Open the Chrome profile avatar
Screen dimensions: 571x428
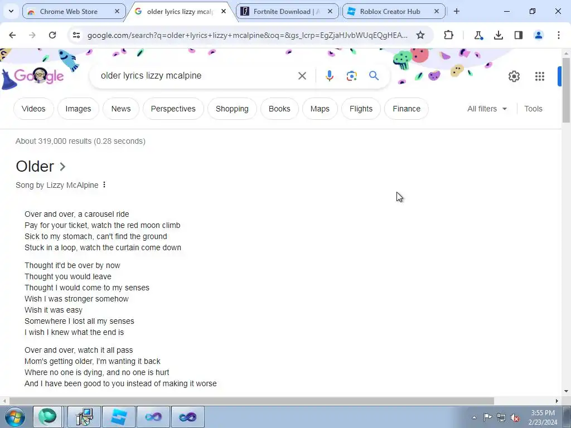point(538,35)
